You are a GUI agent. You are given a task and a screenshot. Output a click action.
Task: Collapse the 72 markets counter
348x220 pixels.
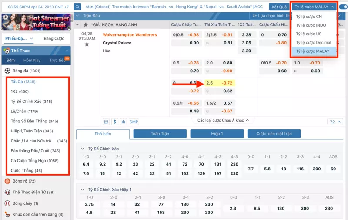(x=335, y=122)
